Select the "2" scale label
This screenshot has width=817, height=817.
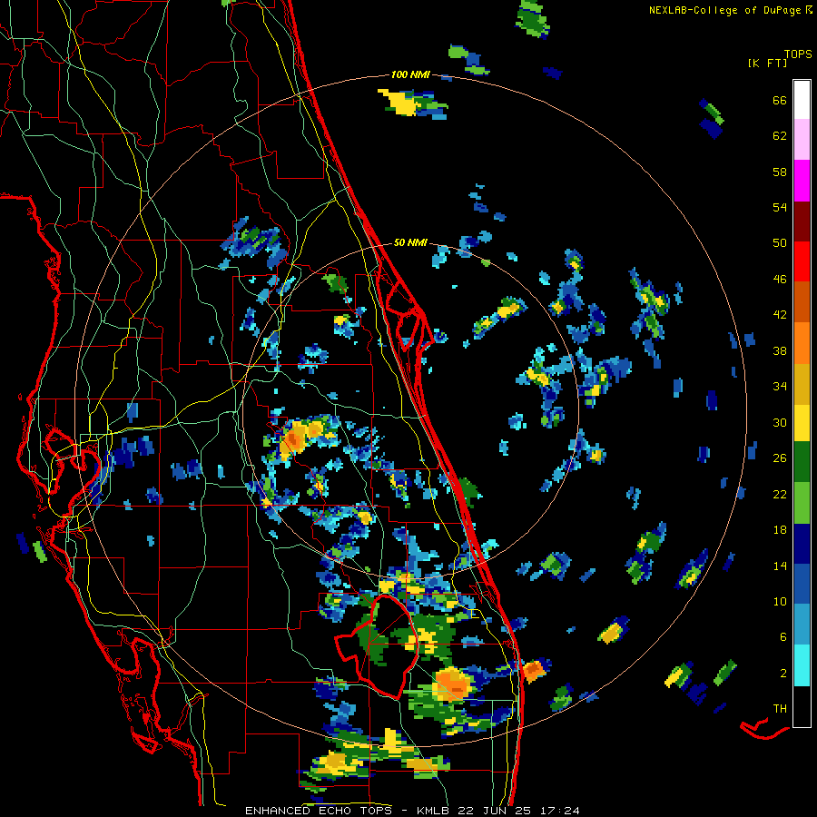pyautogui.click(x=783, y=673)
